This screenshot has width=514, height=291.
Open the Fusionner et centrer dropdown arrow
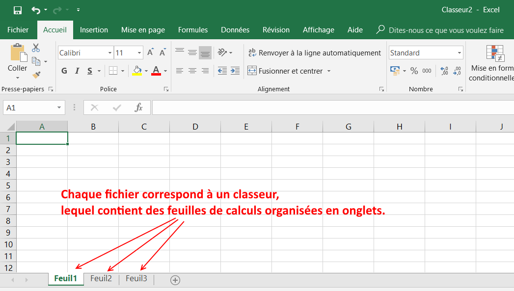coord(329,71)
